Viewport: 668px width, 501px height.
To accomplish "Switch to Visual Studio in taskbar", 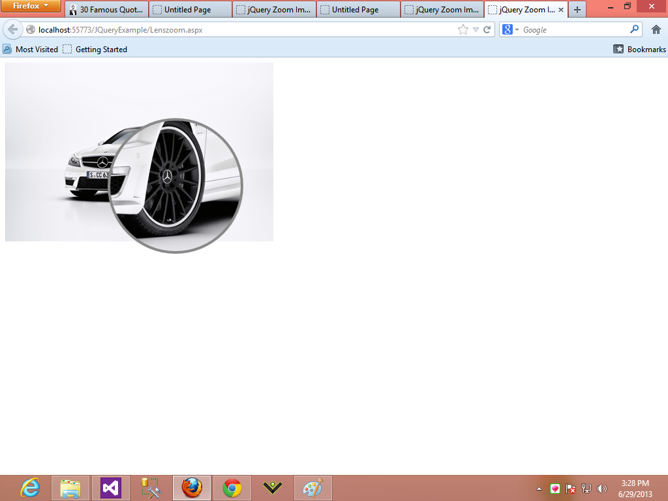I will coord(111,488).
